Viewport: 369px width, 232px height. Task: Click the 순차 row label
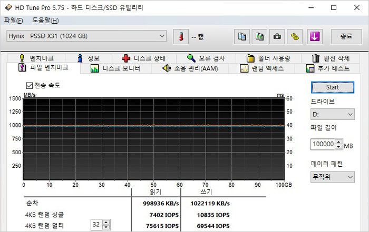pyautogui.click(x=32, y=203)
